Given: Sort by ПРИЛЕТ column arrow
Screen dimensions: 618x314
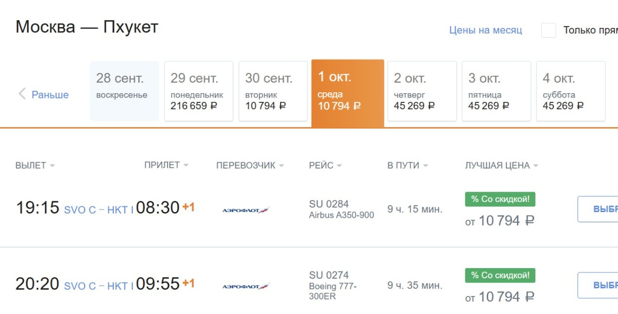Looking at the screenshot, I should click(x=186, y=165).
